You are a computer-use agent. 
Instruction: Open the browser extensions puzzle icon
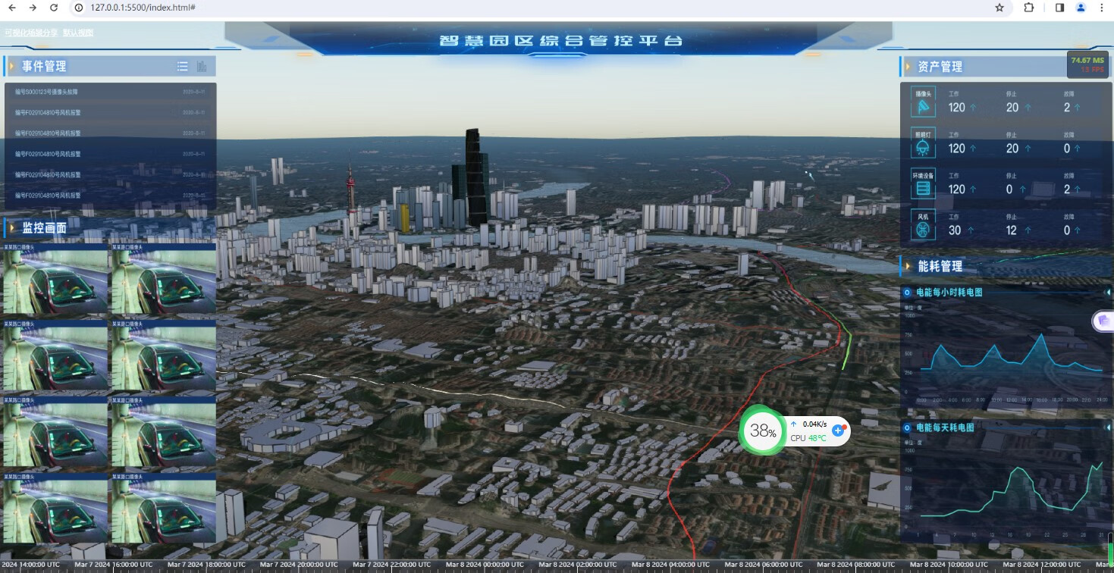click(x=1029, y=8)
